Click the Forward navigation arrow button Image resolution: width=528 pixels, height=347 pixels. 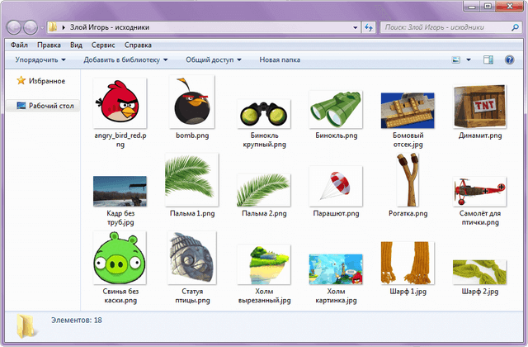click(x=33, y=27)
